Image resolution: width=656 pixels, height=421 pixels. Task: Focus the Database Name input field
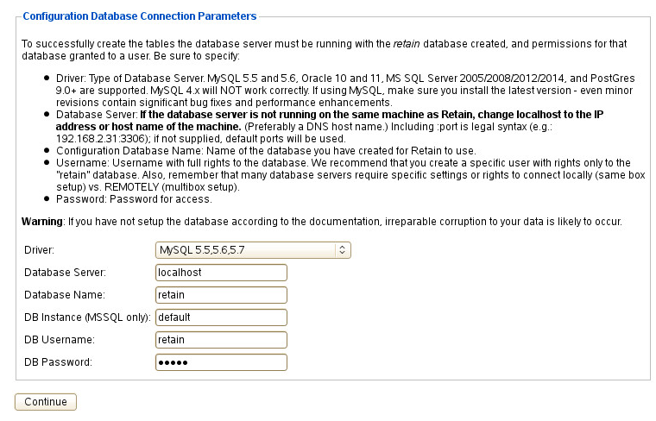coord(221,295)
